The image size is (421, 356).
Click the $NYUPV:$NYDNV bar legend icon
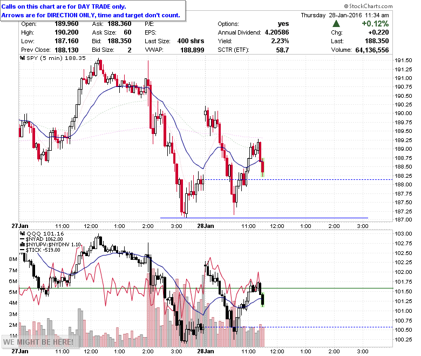23,245
